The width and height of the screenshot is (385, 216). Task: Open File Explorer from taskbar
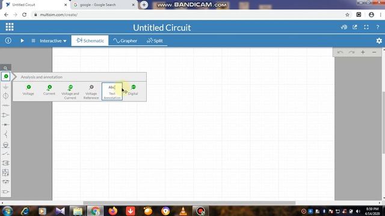point(78,211)
